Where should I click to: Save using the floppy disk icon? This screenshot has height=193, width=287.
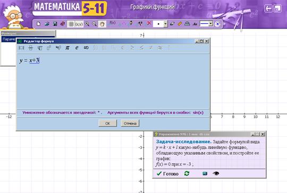pyautogui.click(x=55, y=24)
